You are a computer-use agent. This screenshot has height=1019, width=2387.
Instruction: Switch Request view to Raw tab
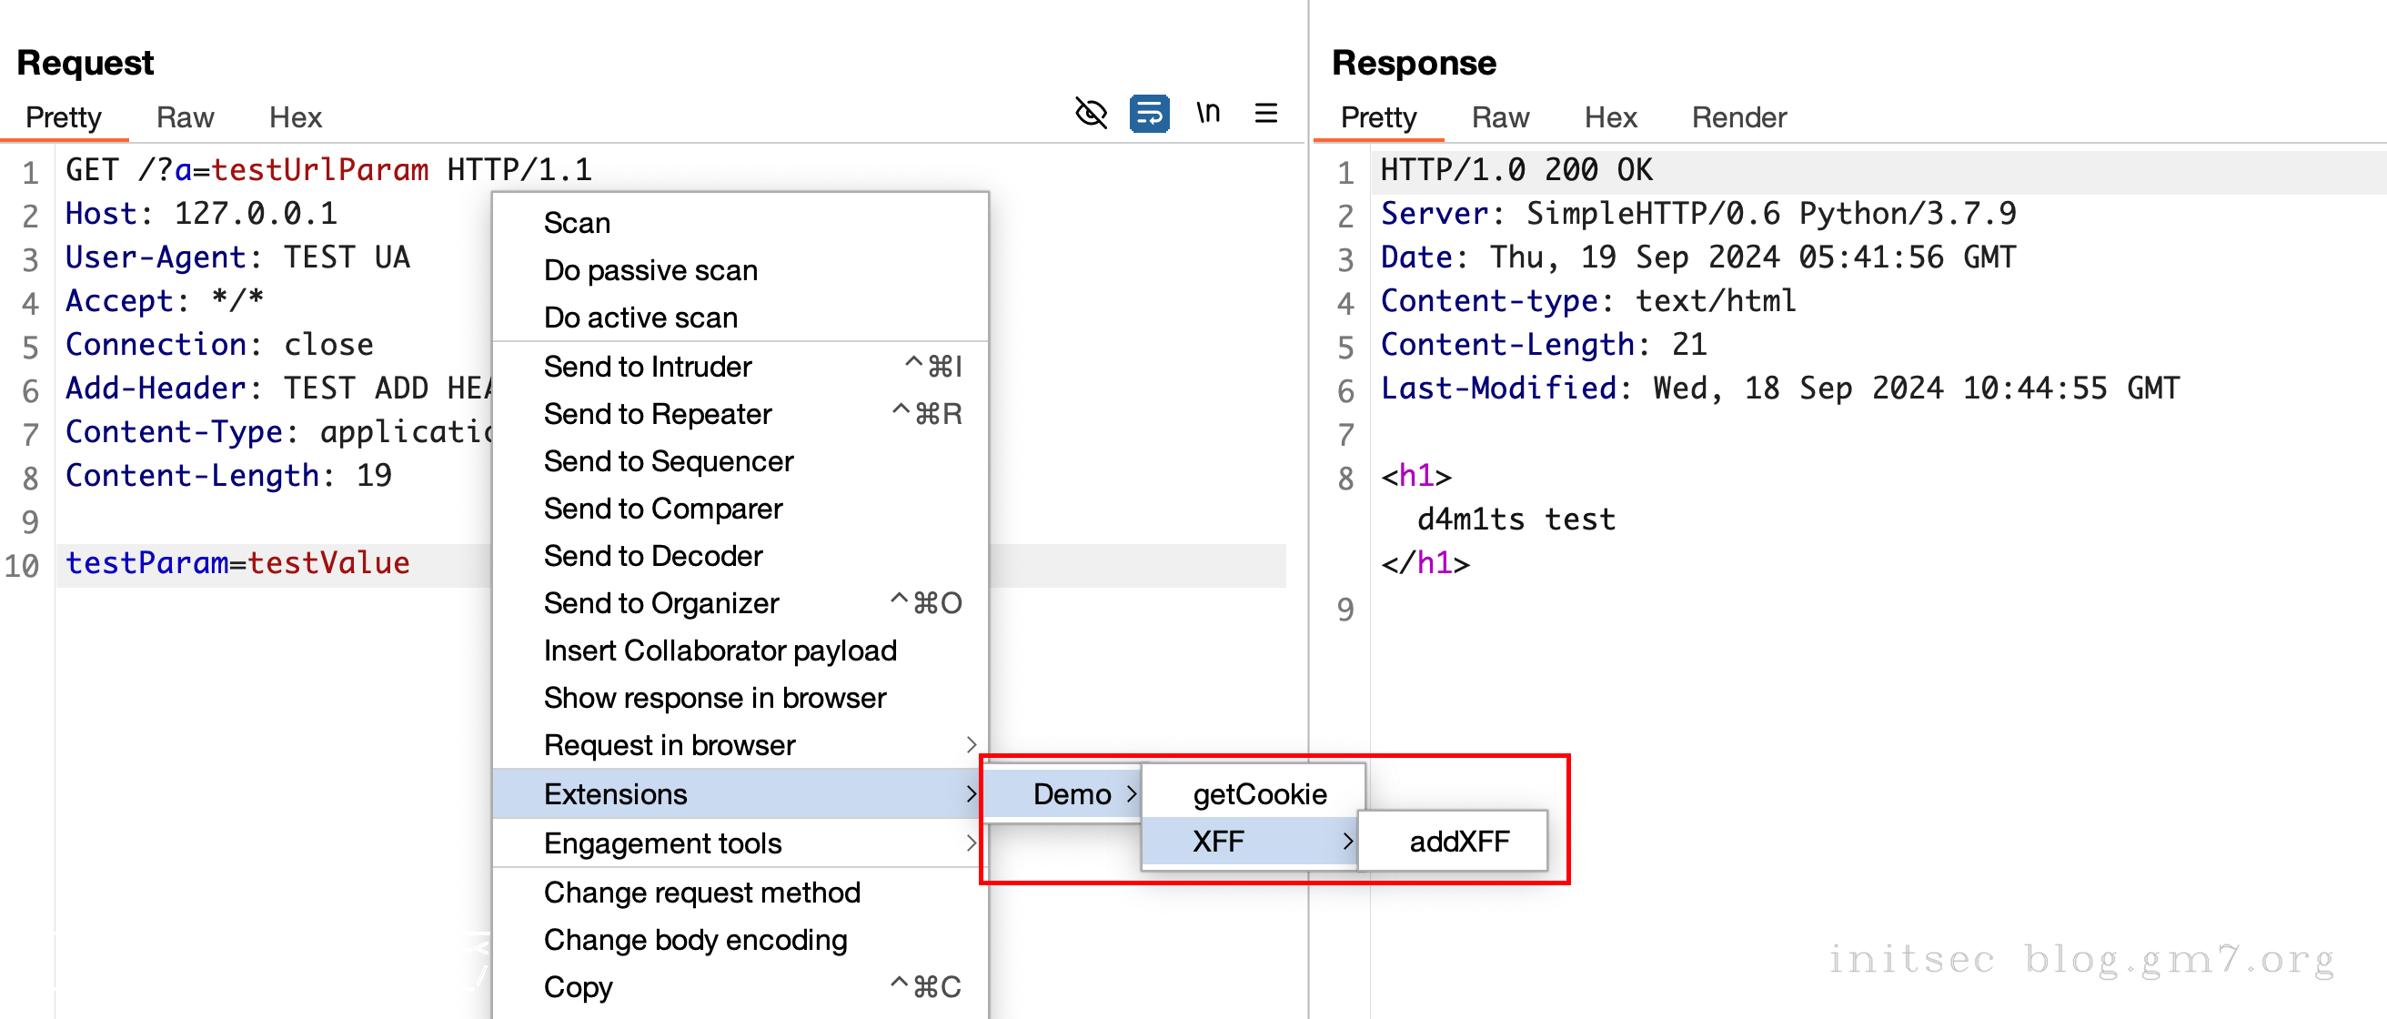pos(185,117)
